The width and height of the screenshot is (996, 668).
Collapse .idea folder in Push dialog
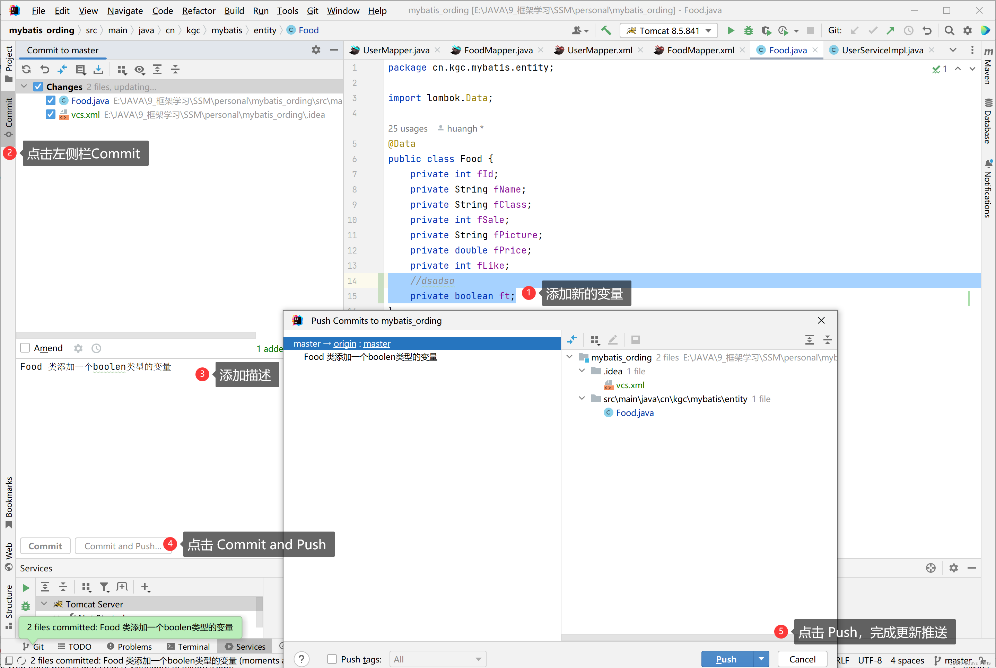click(582, 371)
